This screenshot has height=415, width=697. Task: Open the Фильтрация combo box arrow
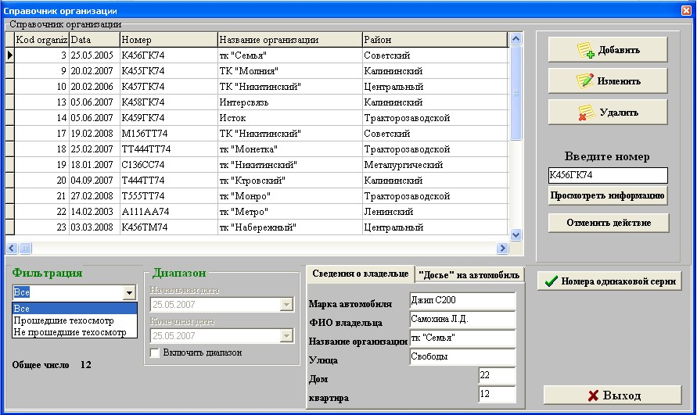pyautogui.click(x=129, y=292)
